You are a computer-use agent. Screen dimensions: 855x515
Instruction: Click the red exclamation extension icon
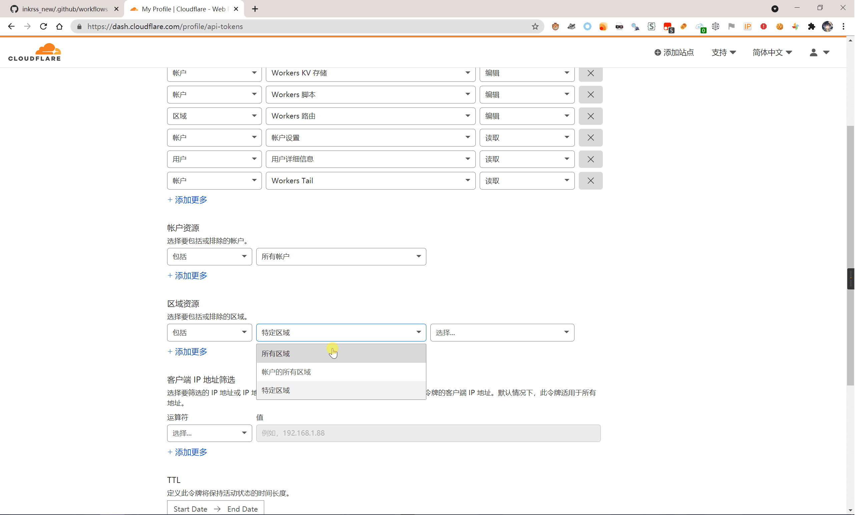[x=764, y=26]
